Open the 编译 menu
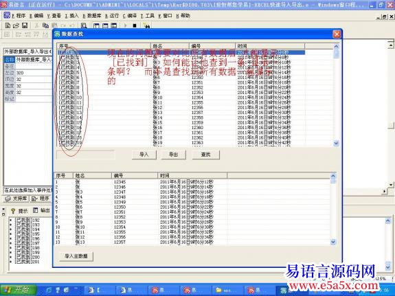Screen dimensions: 395x296 click(x=129, y=16)
